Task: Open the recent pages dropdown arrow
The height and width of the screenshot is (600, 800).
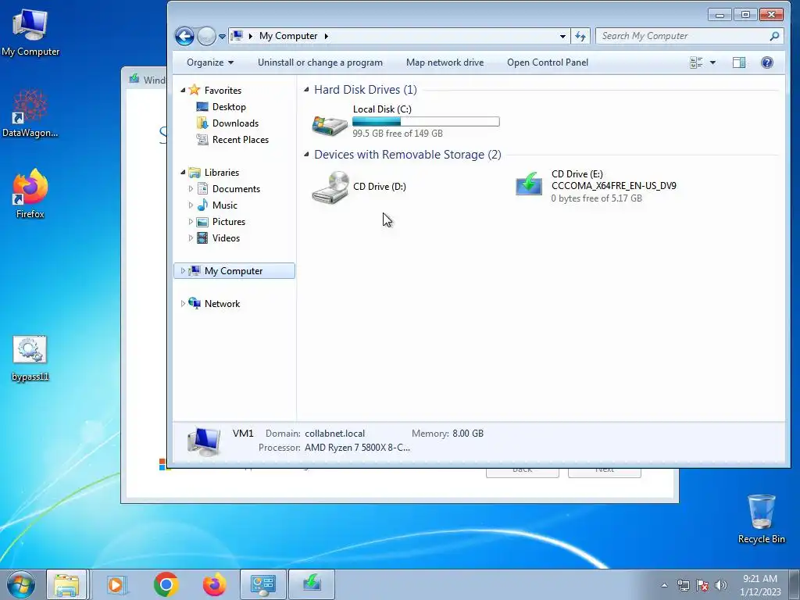Action: click(x=222, y=37)
